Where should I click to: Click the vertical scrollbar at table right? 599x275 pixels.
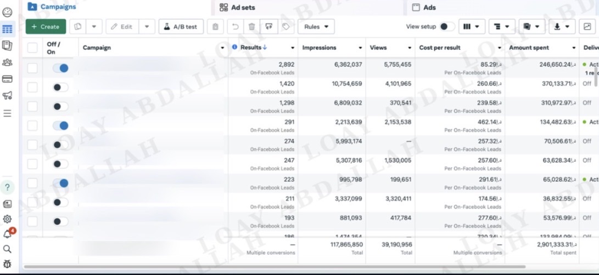[596, 76]
